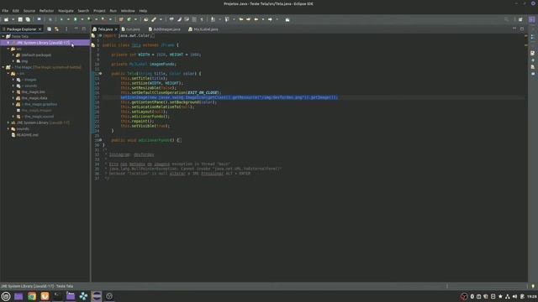538x302 pixels.
Task: Click the New file toolbar icon
Action: coord(6,19)
